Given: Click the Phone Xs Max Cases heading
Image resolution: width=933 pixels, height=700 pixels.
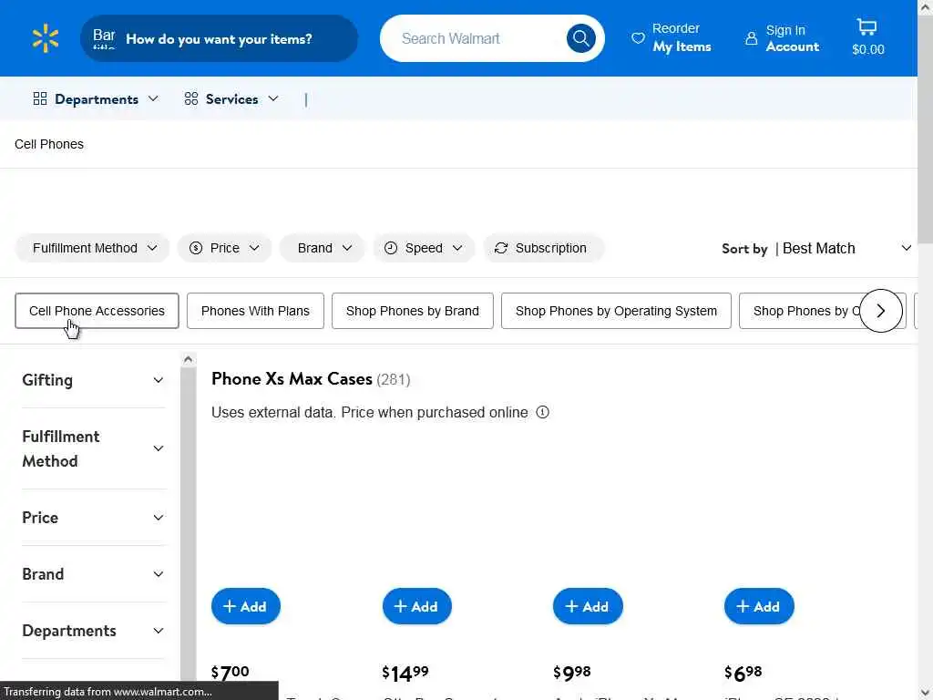Looking at the screenshot, I should point(292,378).
